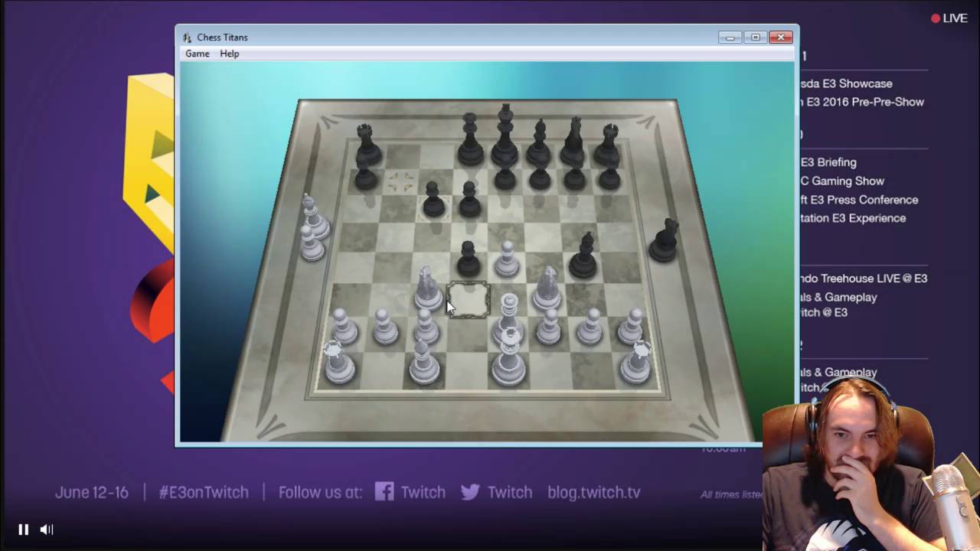Click the red LIVE indicator
The image size is (980, 551).
(949, 18)
